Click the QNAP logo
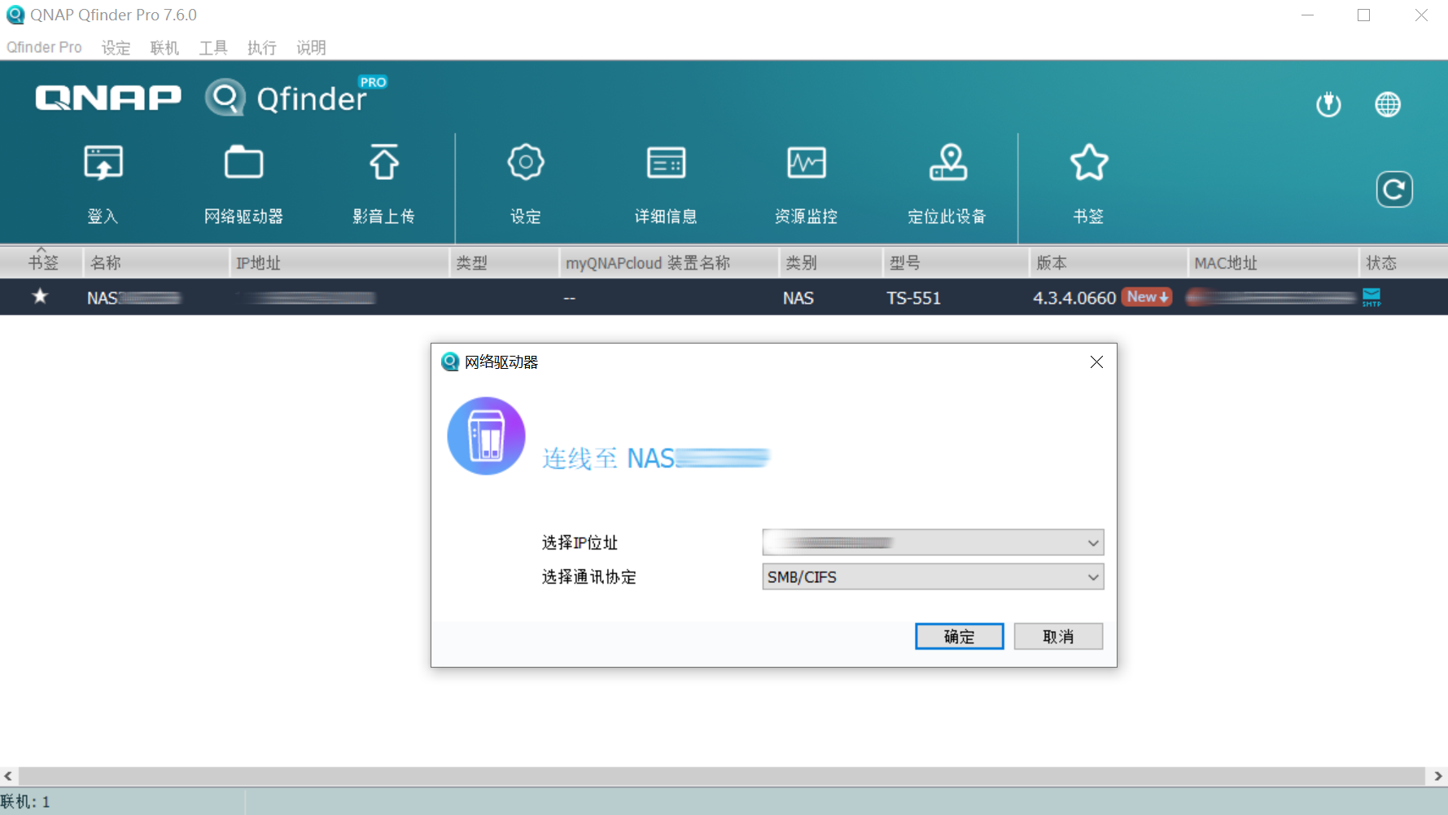This screenshot has height=815, width=1448. coord(108,98)
